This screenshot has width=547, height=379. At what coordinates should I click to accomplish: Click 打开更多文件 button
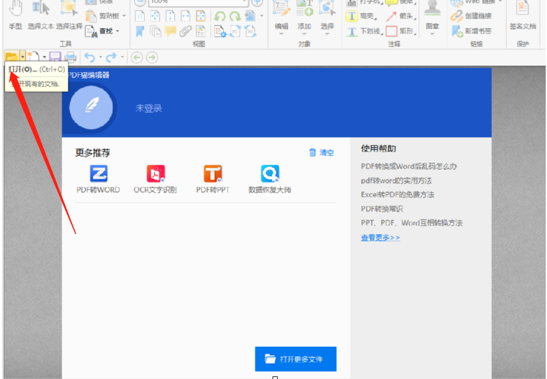click(295, 359)
